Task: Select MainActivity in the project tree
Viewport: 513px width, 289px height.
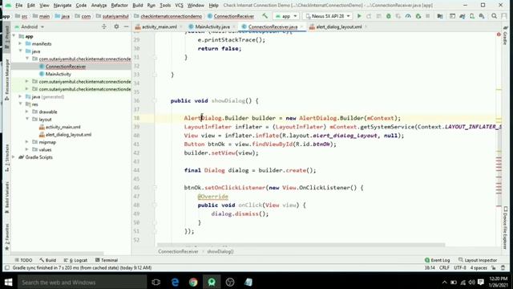Action: (59, 74)
